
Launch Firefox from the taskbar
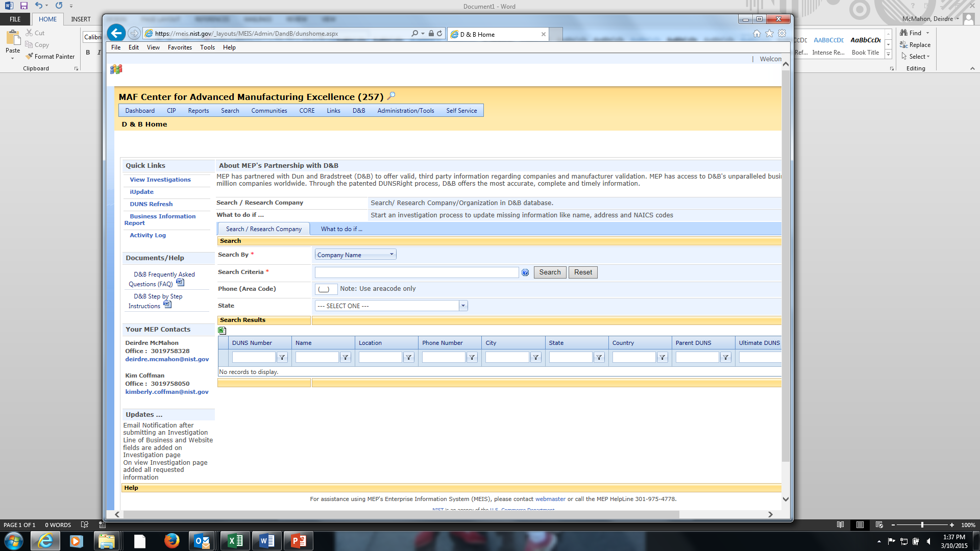click(x=171, y=541)
